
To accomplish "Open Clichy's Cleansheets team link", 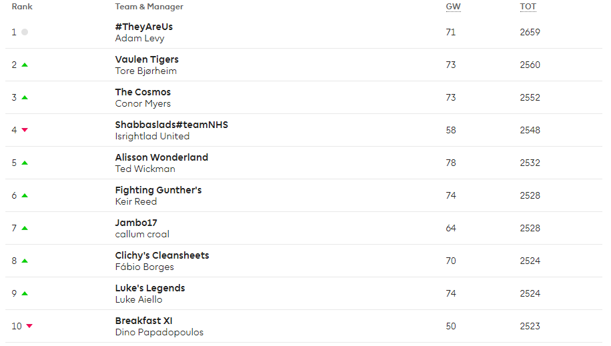I will coord(162,255).
